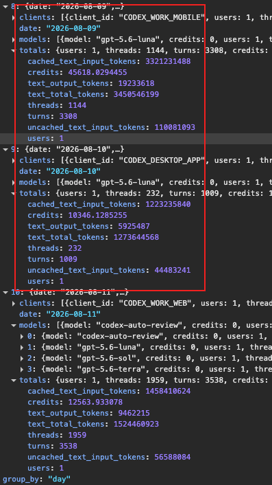Expand model 3 gpt-5.6-terra
The width and height of the screenshot is (272, 485).
[22, 370]
